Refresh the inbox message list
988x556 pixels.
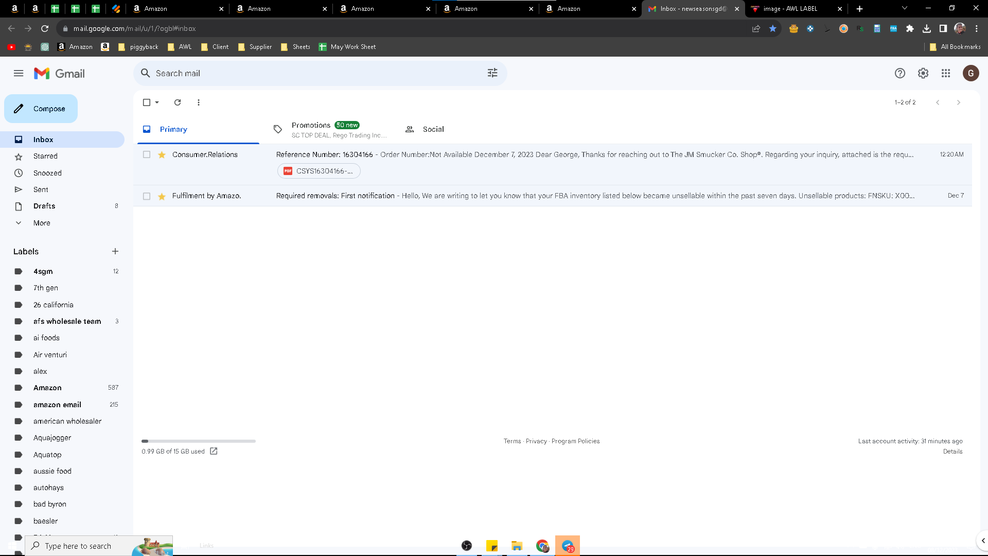point(178,102)
